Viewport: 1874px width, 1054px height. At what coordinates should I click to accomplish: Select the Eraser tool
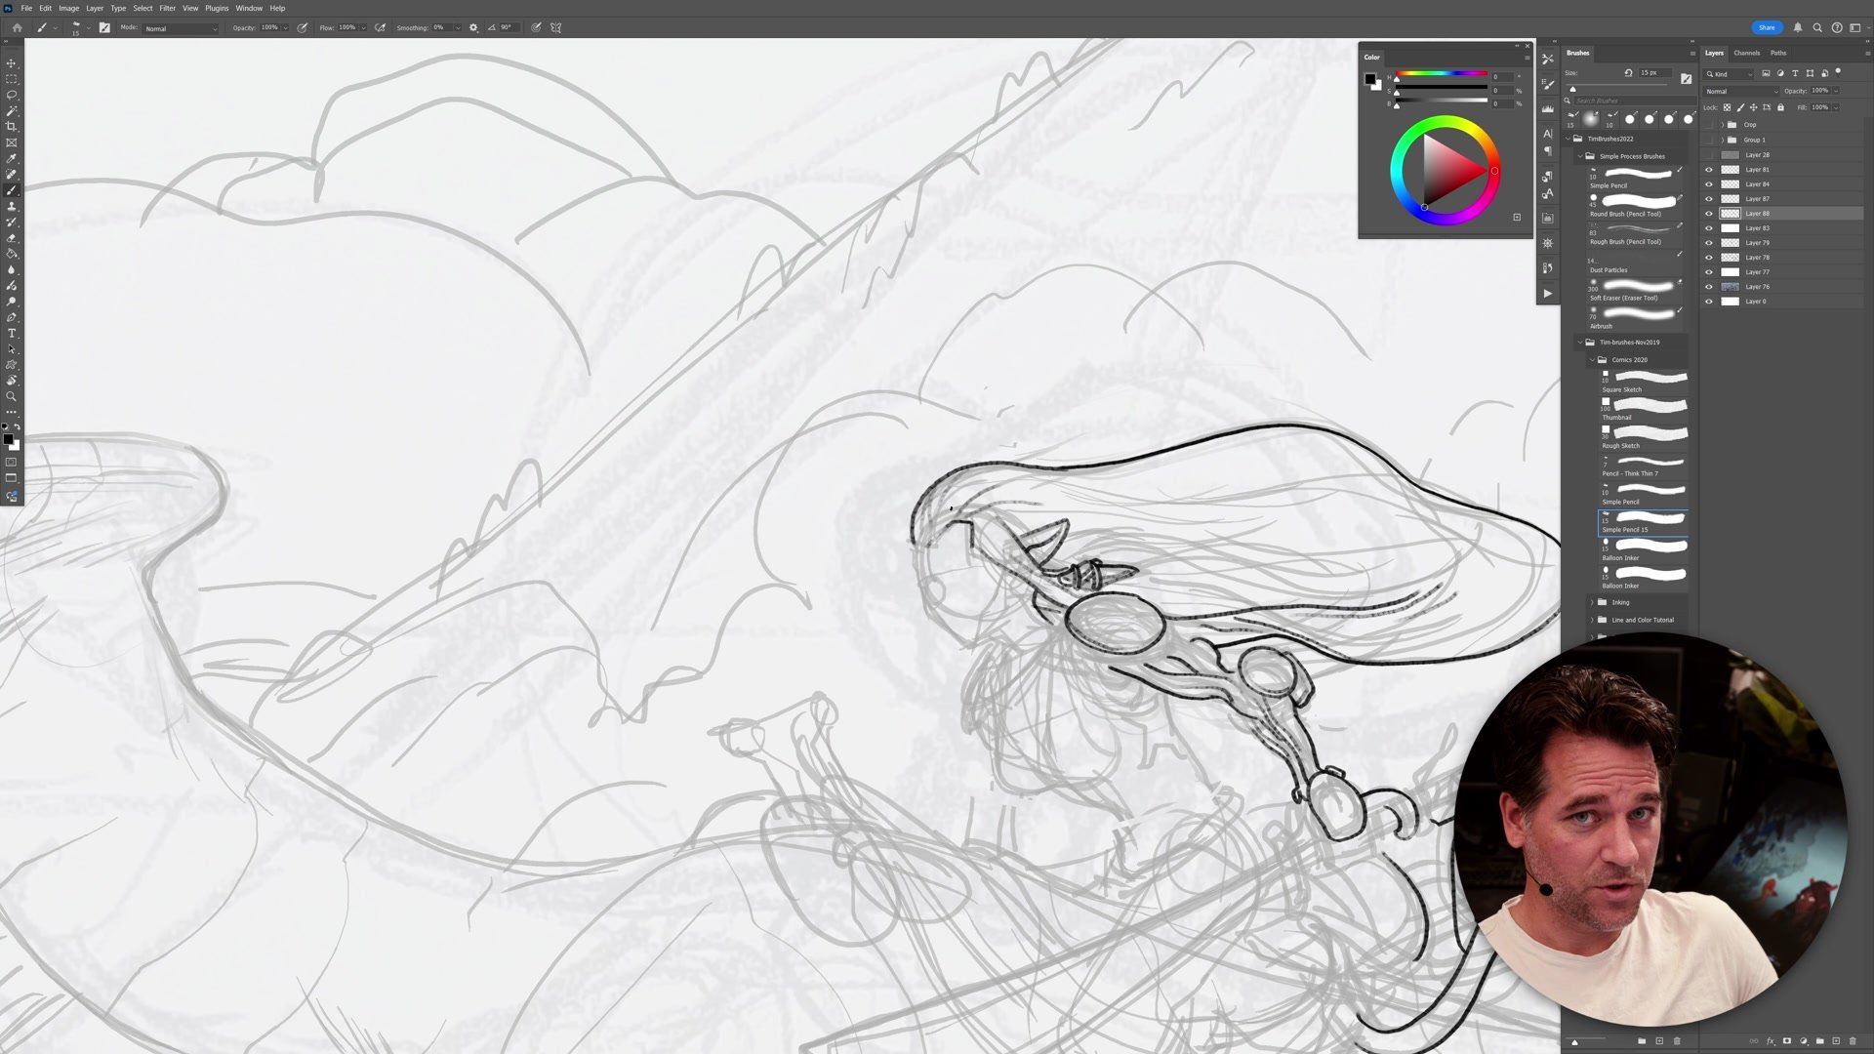click(x=12, y=238)
